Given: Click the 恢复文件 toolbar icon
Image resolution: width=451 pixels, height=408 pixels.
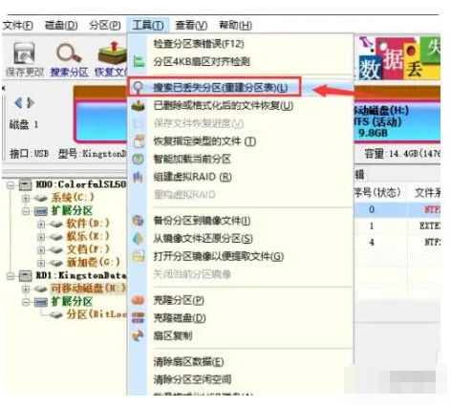Looking at the screenshot, I should 112,54.
